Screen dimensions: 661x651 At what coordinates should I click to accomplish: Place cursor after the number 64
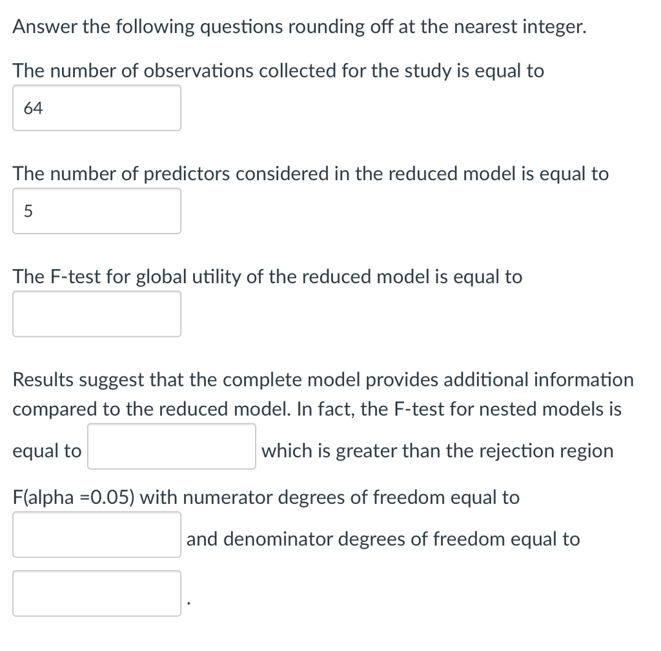44,108
